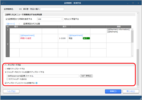Viewport: 142px width, 100px height.
Task: Click the 登録(I) button
Action: 113,91
